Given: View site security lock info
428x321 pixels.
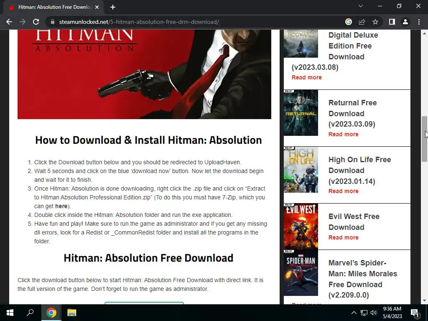Looking at the screenshot, I should pyautogui.click(x=53, y=22).
